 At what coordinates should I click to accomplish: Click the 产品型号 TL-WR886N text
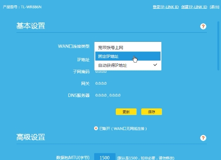(22, 7)
